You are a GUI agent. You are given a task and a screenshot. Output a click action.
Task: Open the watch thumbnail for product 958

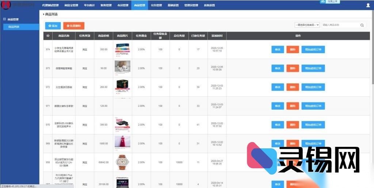pyautogui.click(x=122, y=162)
